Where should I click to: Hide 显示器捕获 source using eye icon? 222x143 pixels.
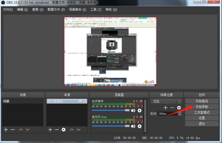tap(80, 101)
